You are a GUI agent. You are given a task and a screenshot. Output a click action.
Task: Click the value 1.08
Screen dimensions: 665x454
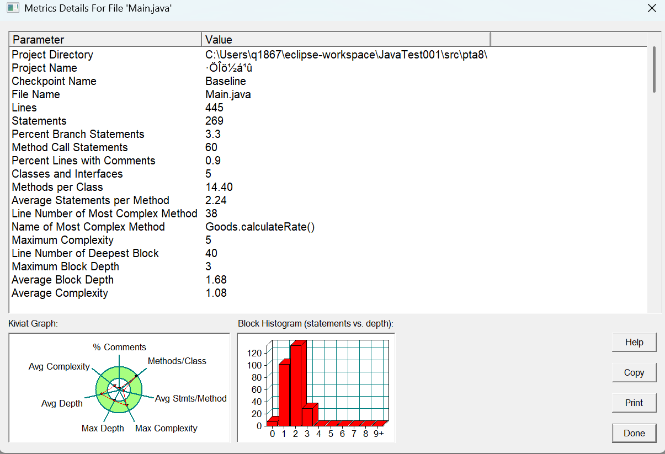[216, 293]
